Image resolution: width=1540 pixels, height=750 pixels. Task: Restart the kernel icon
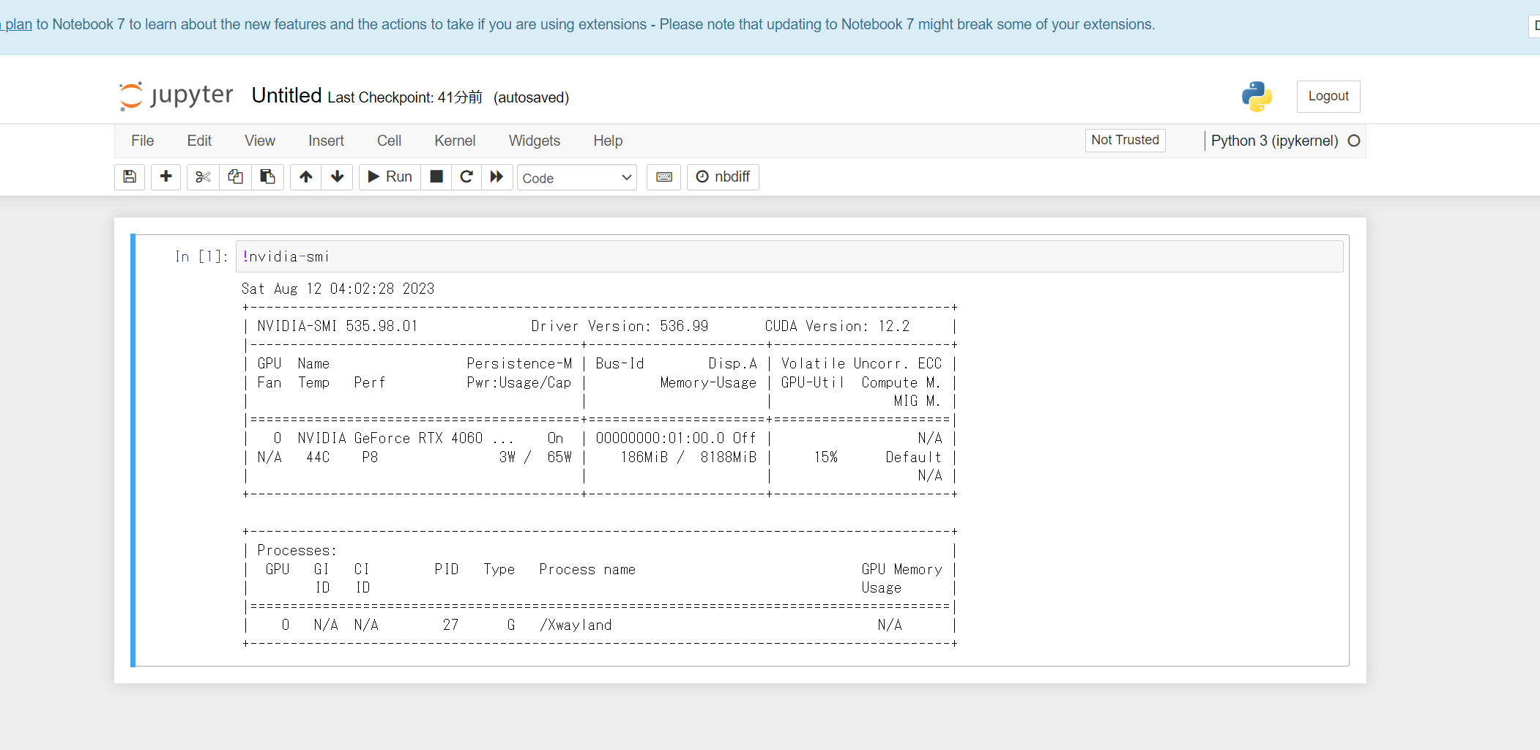pos(466,177)
